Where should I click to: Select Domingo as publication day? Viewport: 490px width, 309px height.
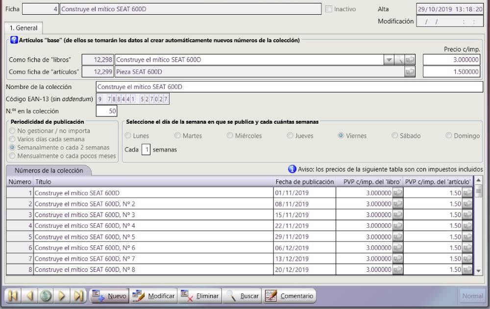point(449,135)
